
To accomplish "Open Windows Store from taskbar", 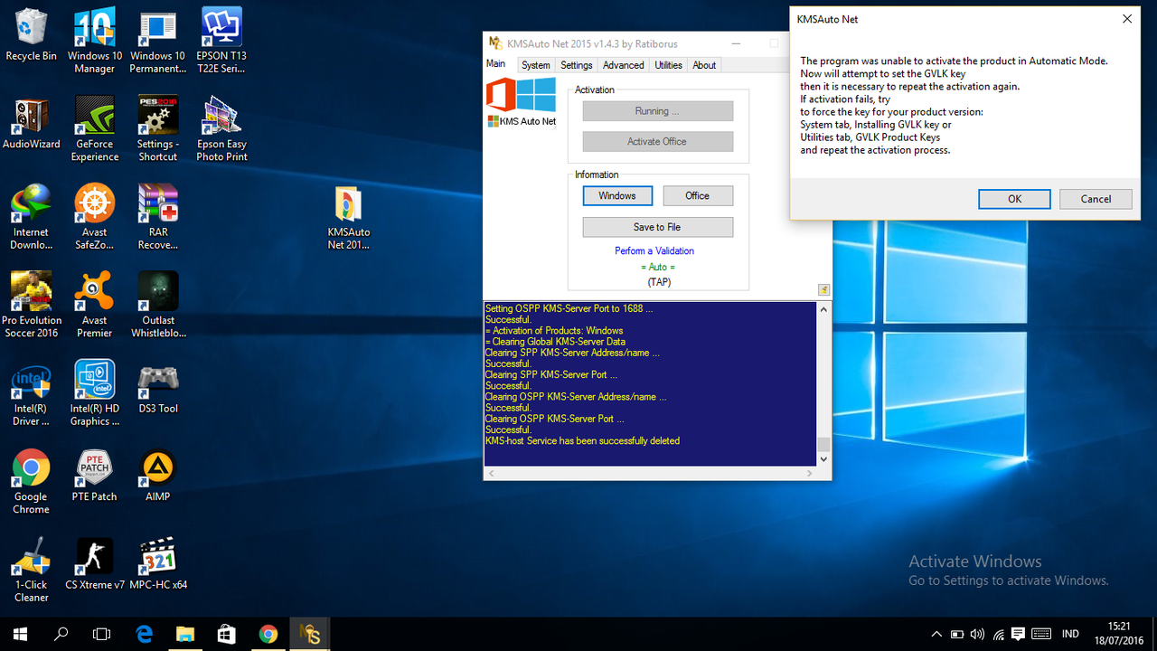I will click(x=226, y=635).
